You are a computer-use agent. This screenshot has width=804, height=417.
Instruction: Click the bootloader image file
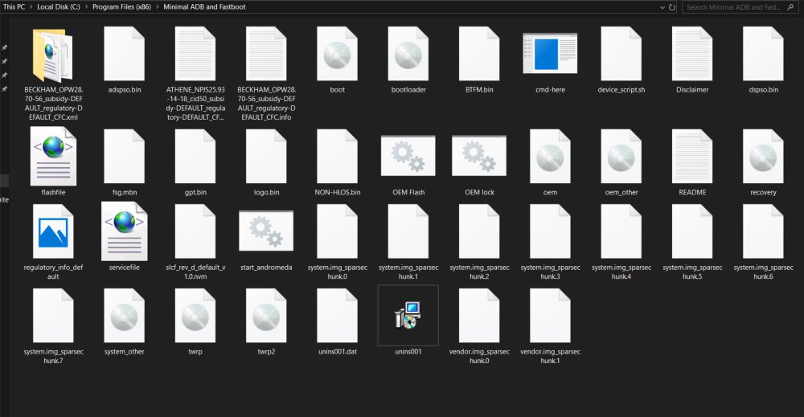click(408, 55)
